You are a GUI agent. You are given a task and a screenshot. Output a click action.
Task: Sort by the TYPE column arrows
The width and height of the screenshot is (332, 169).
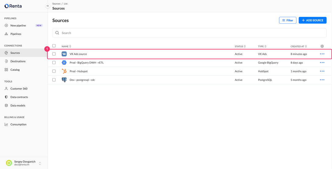265,46
